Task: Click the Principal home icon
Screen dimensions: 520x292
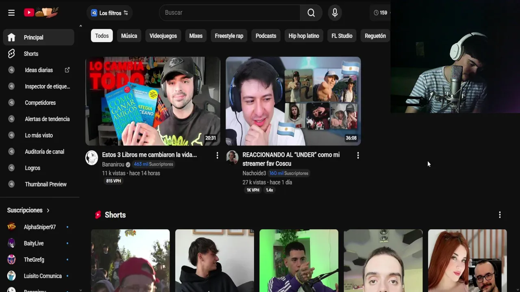Action: pyautogui.click(x=11, y=37)
